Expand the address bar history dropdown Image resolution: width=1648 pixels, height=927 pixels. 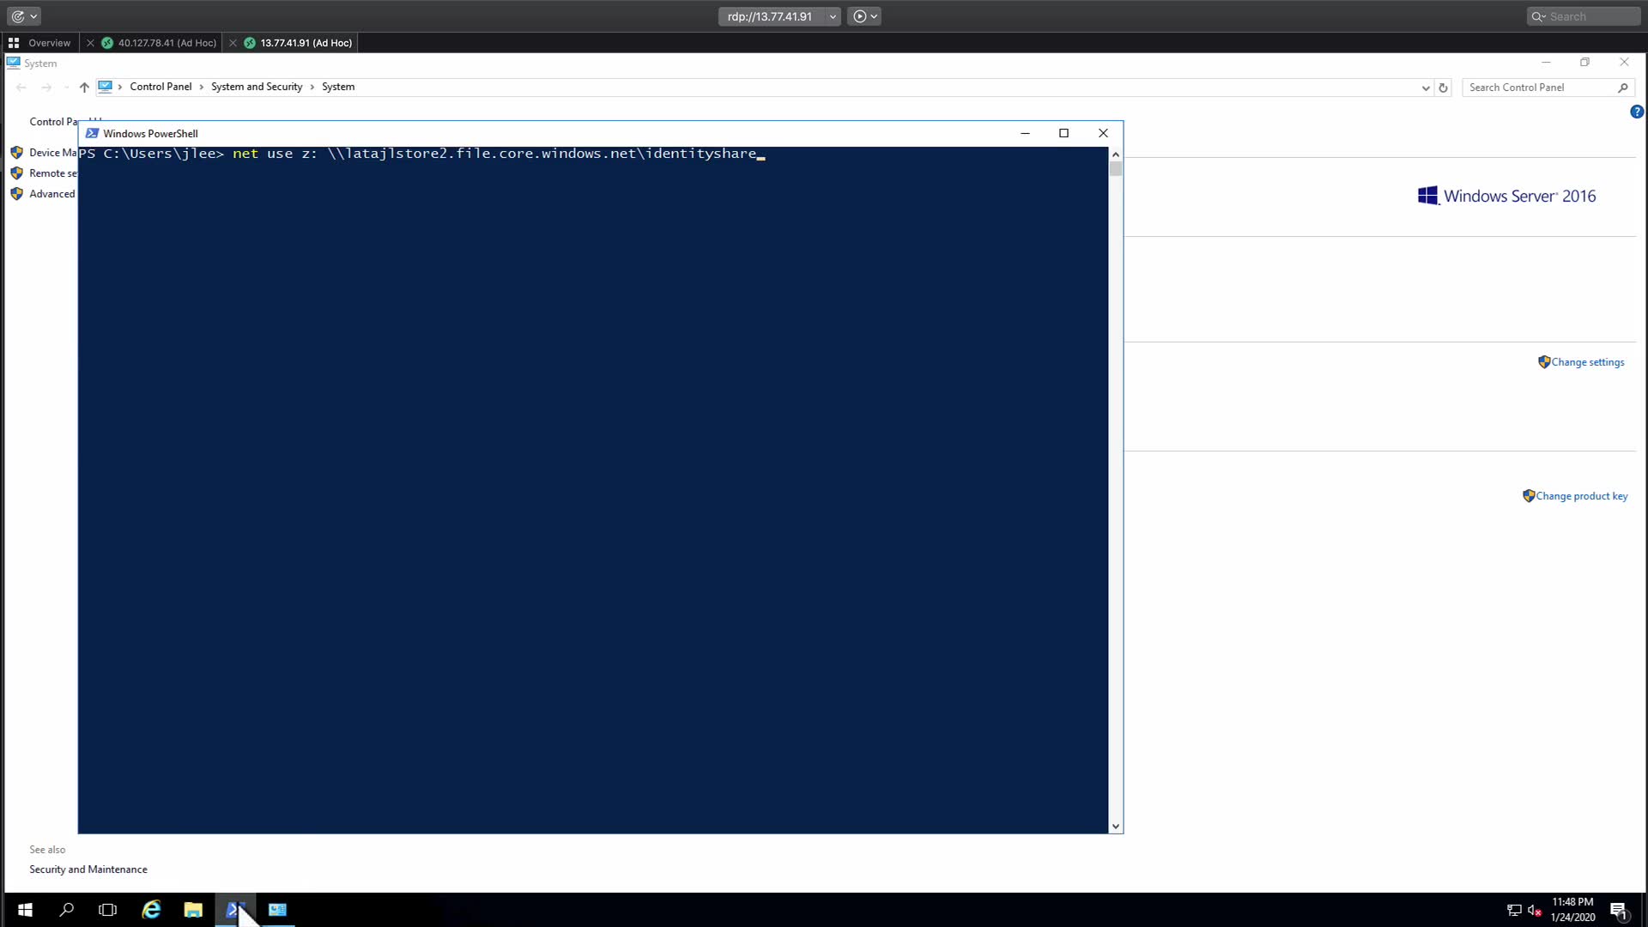coord(1426,88)
